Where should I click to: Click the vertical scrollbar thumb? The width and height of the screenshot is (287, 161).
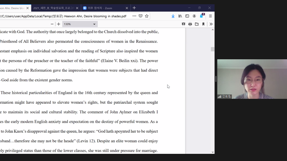point(213,49)
